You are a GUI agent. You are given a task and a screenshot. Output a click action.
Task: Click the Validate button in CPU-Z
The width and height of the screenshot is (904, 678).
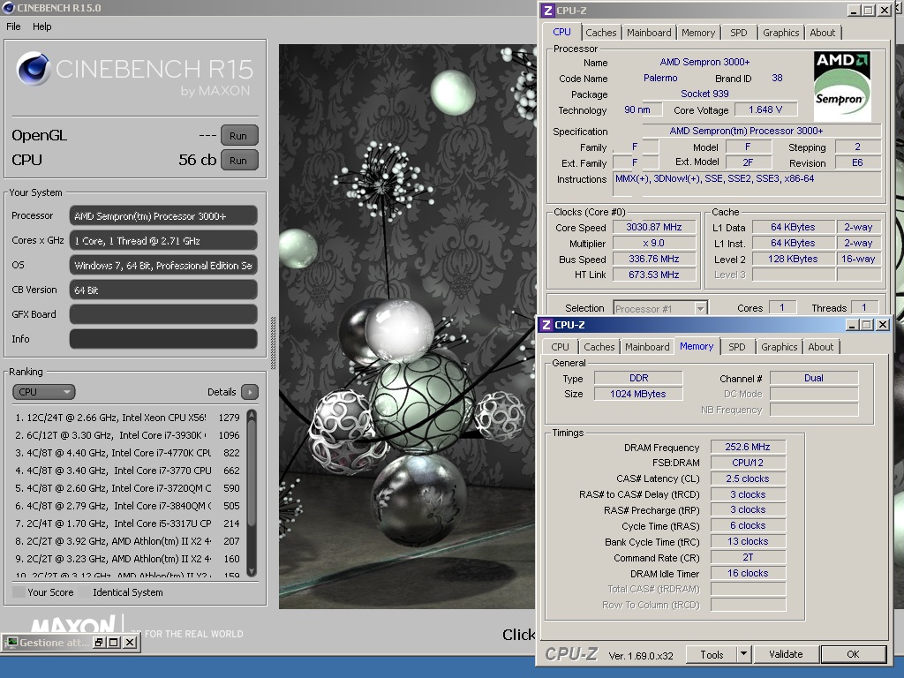click(x=786, y=654)
